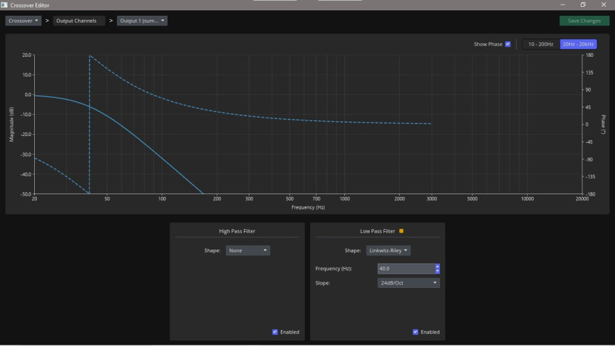615x346 pixels.
Task: Click the 1000 frequency tick label
Action: (345, 199)
